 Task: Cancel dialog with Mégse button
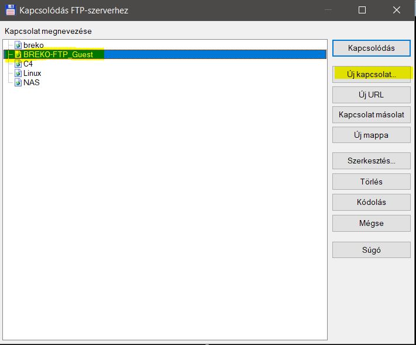point(371,223)
